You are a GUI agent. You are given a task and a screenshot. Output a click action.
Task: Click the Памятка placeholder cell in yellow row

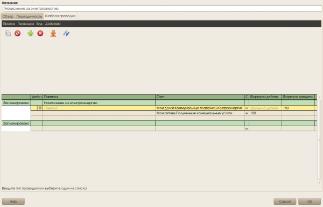point(99,108)
